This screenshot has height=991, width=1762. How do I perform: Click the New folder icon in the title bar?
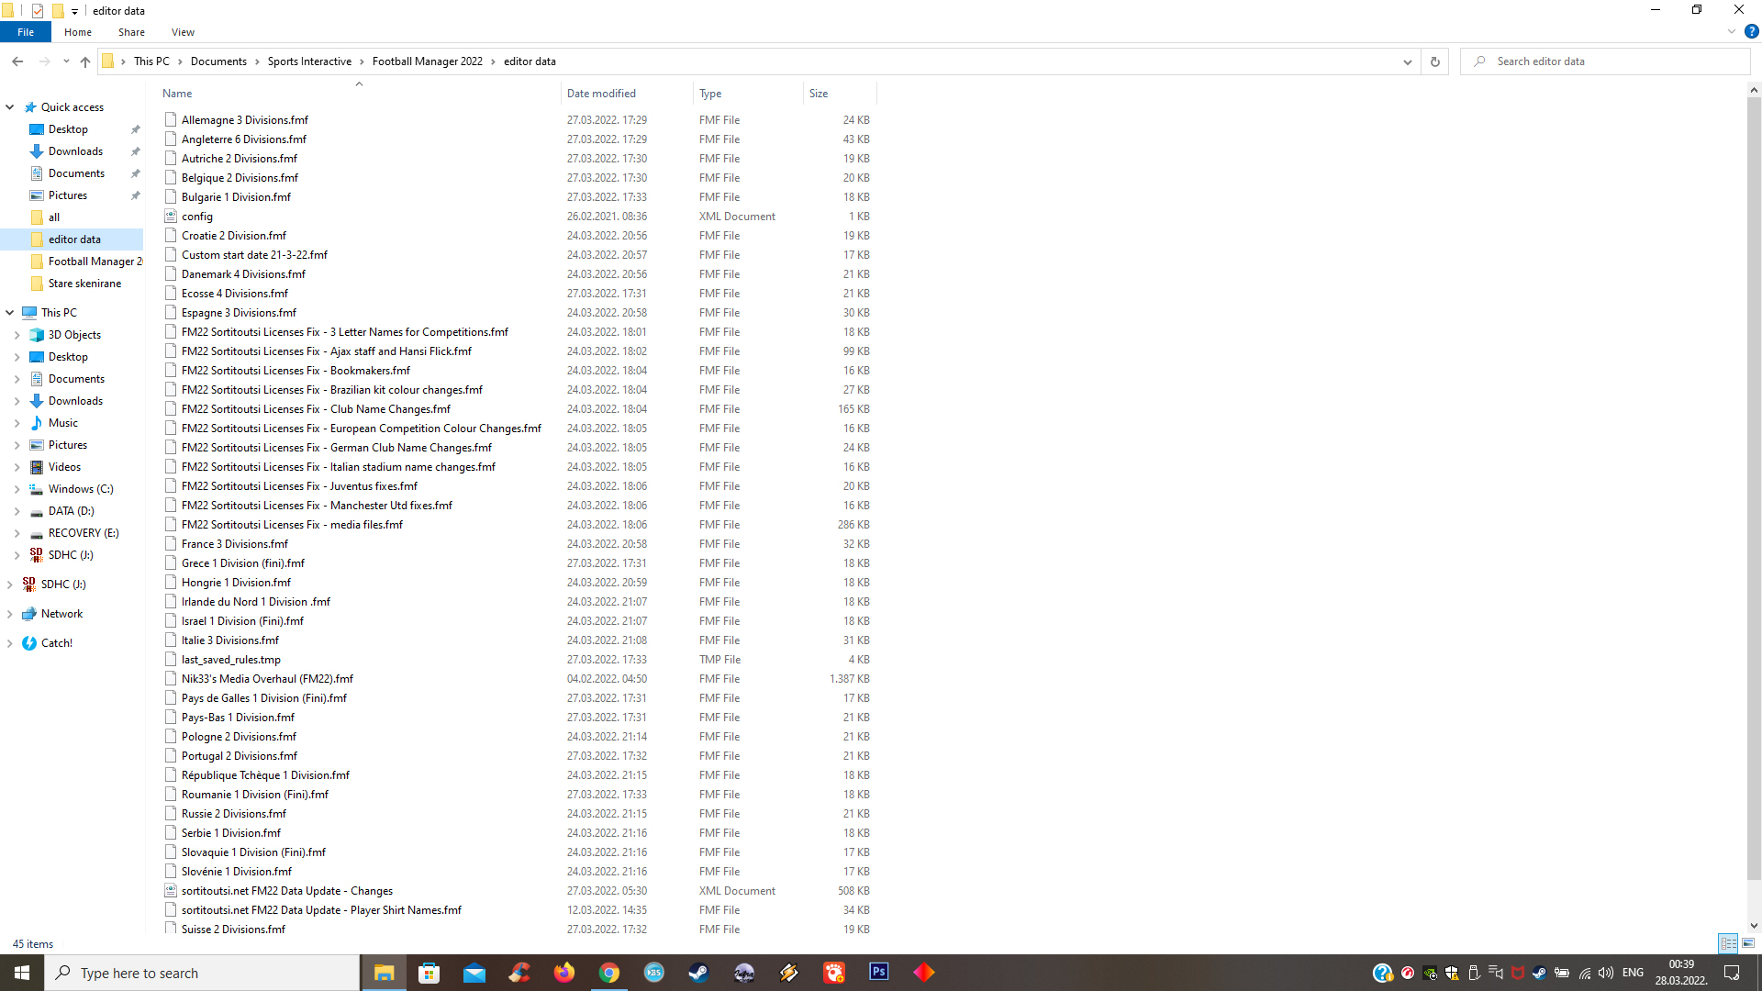[57, 11]
